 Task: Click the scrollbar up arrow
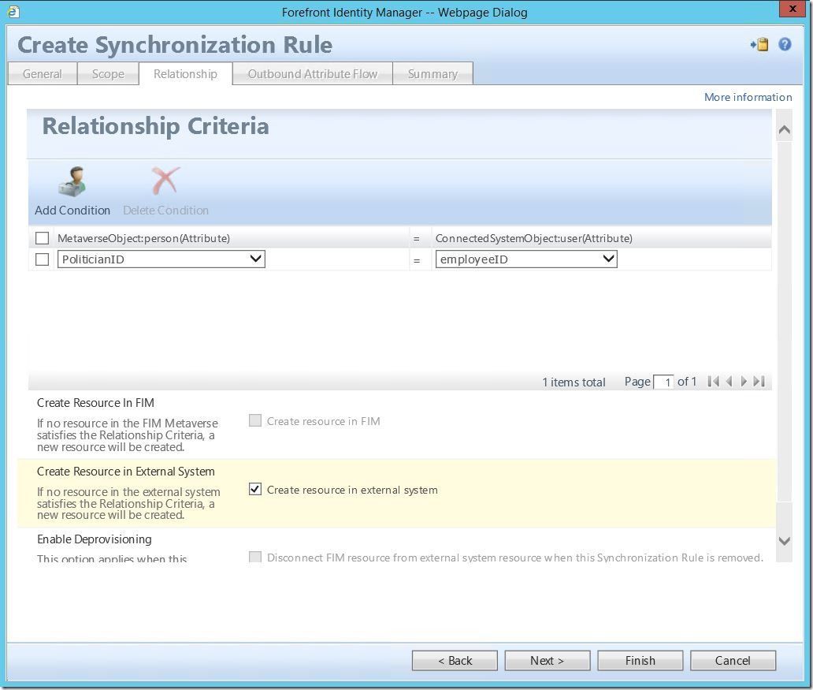(785, 130)
